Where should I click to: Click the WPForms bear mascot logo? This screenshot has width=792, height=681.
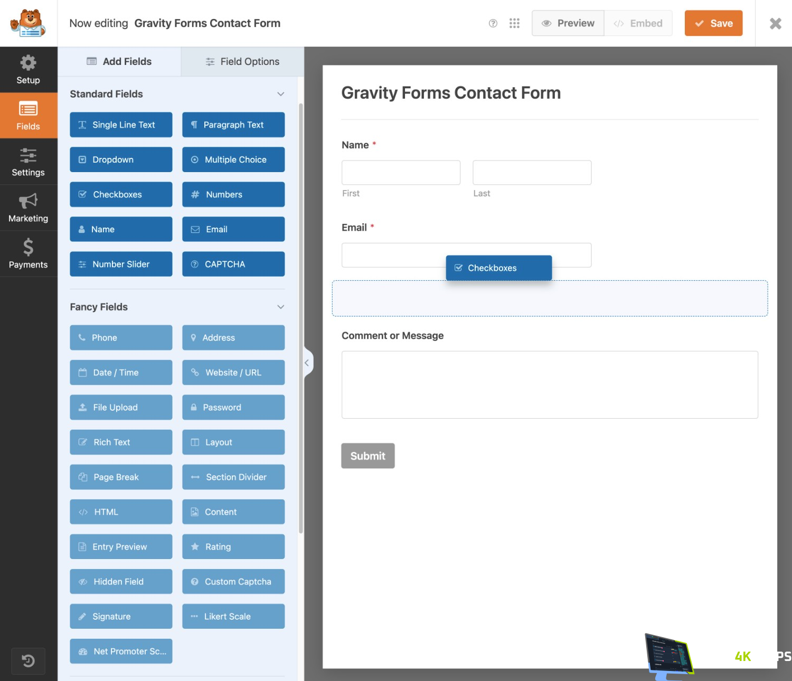29,23
